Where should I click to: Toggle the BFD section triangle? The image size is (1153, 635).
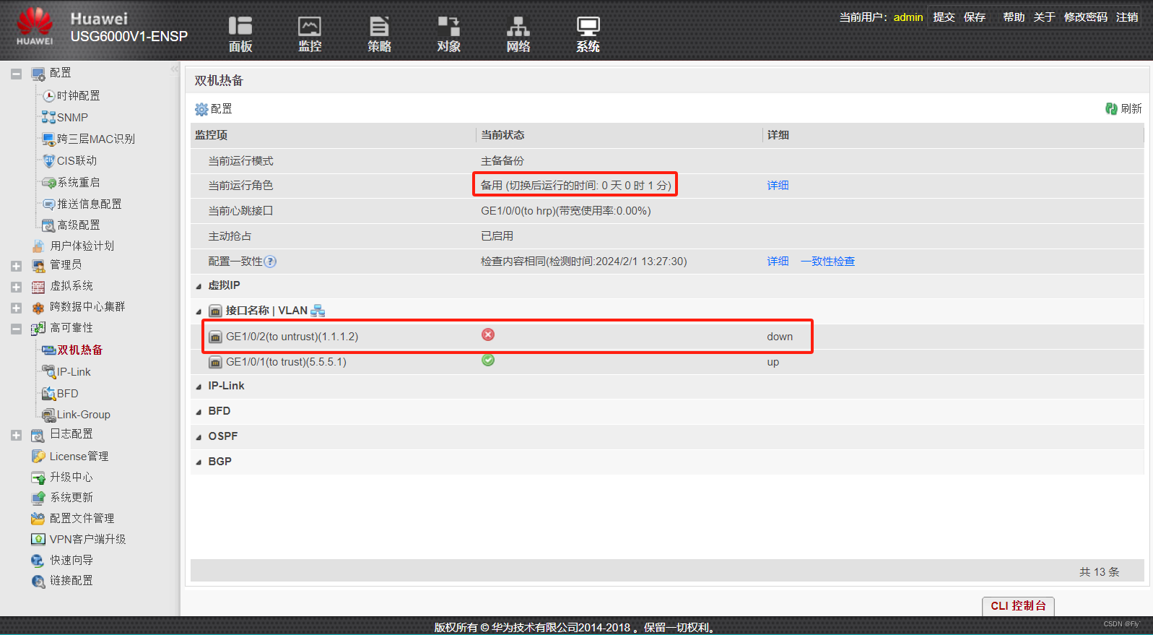[199, 412]
